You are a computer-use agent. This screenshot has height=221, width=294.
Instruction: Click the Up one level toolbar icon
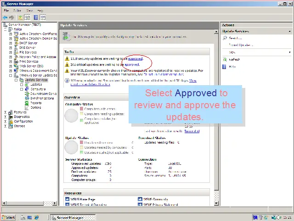20,17
